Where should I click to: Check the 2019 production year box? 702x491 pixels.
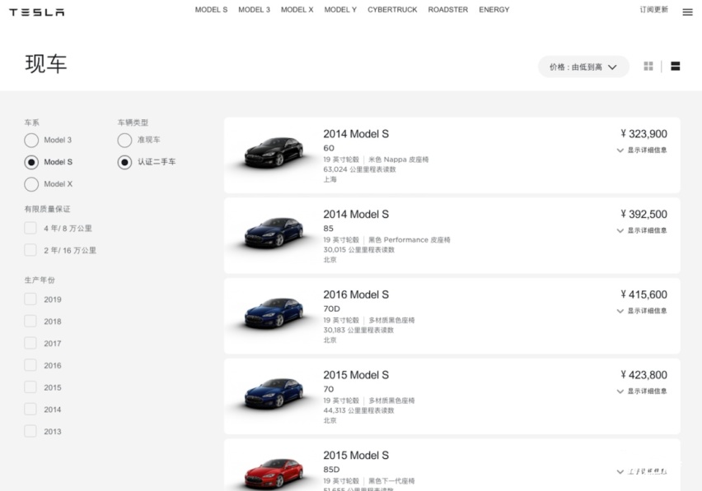coord(30,299)
